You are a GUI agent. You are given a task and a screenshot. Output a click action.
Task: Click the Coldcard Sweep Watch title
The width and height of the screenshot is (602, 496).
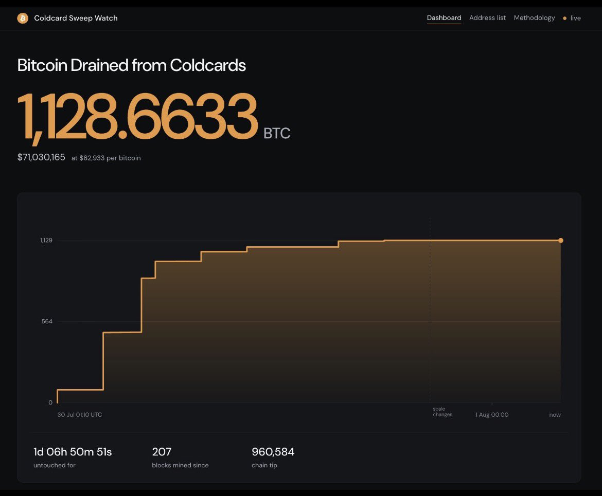pyautogui.click(x=76, y=18)
